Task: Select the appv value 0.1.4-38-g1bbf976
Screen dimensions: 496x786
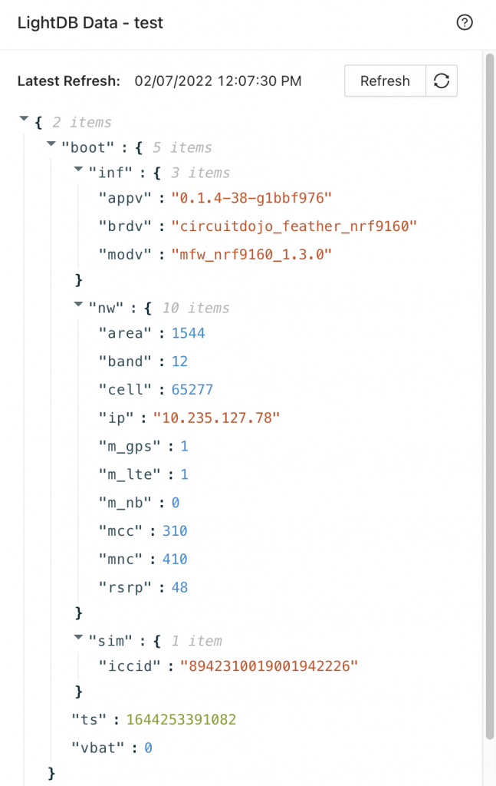Action: [x=251, y=198]
